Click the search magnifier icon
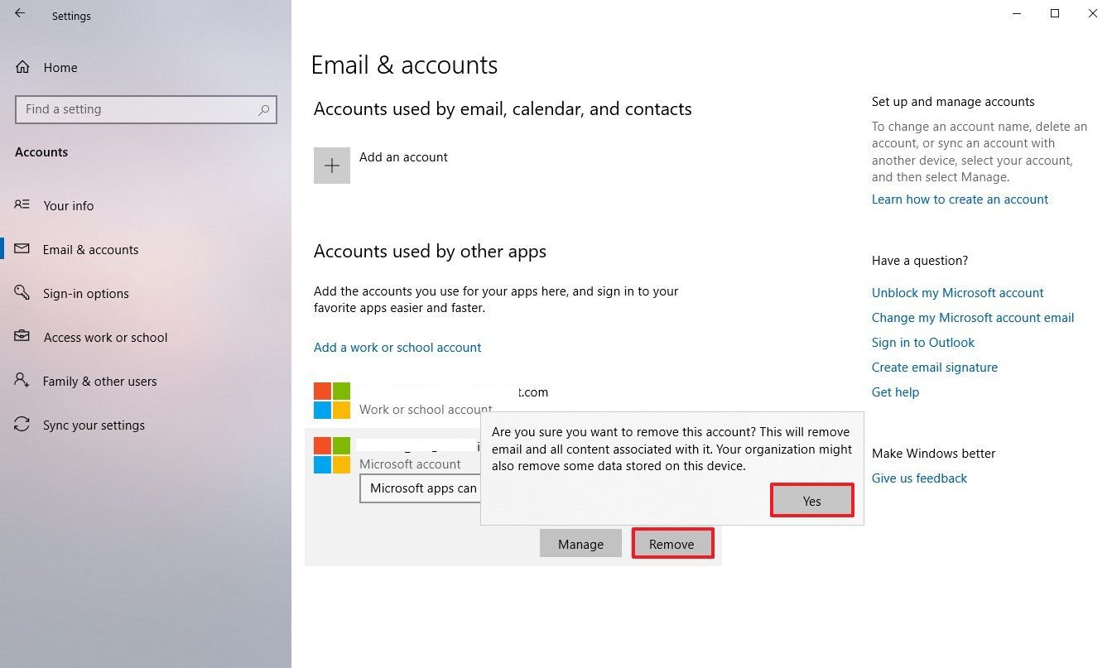The image size is (1112, 668). pyautogui.click(x=263, y=109)
